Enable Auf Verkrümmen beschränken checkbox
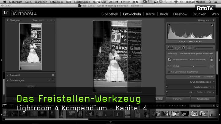The image size is (221, 124). pos(169,72)
